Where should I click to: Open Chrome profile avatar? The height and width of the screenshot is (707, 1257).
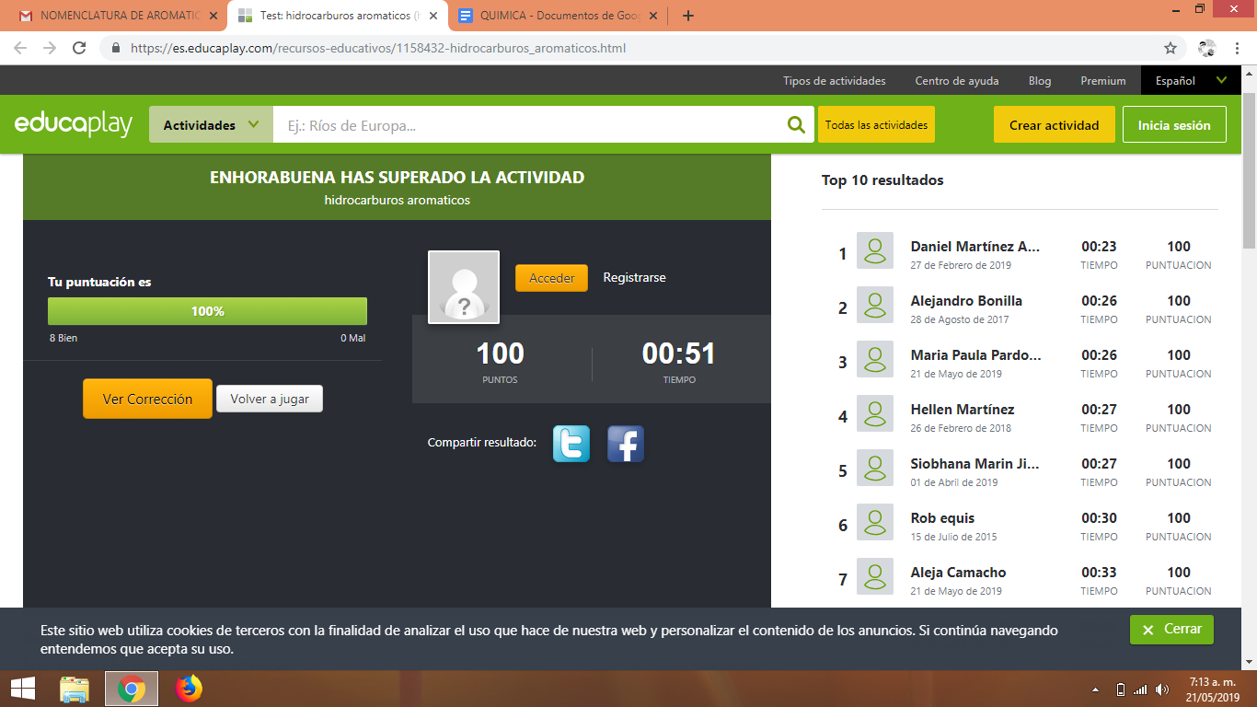pyautogui.click(x=1207, y=48)
